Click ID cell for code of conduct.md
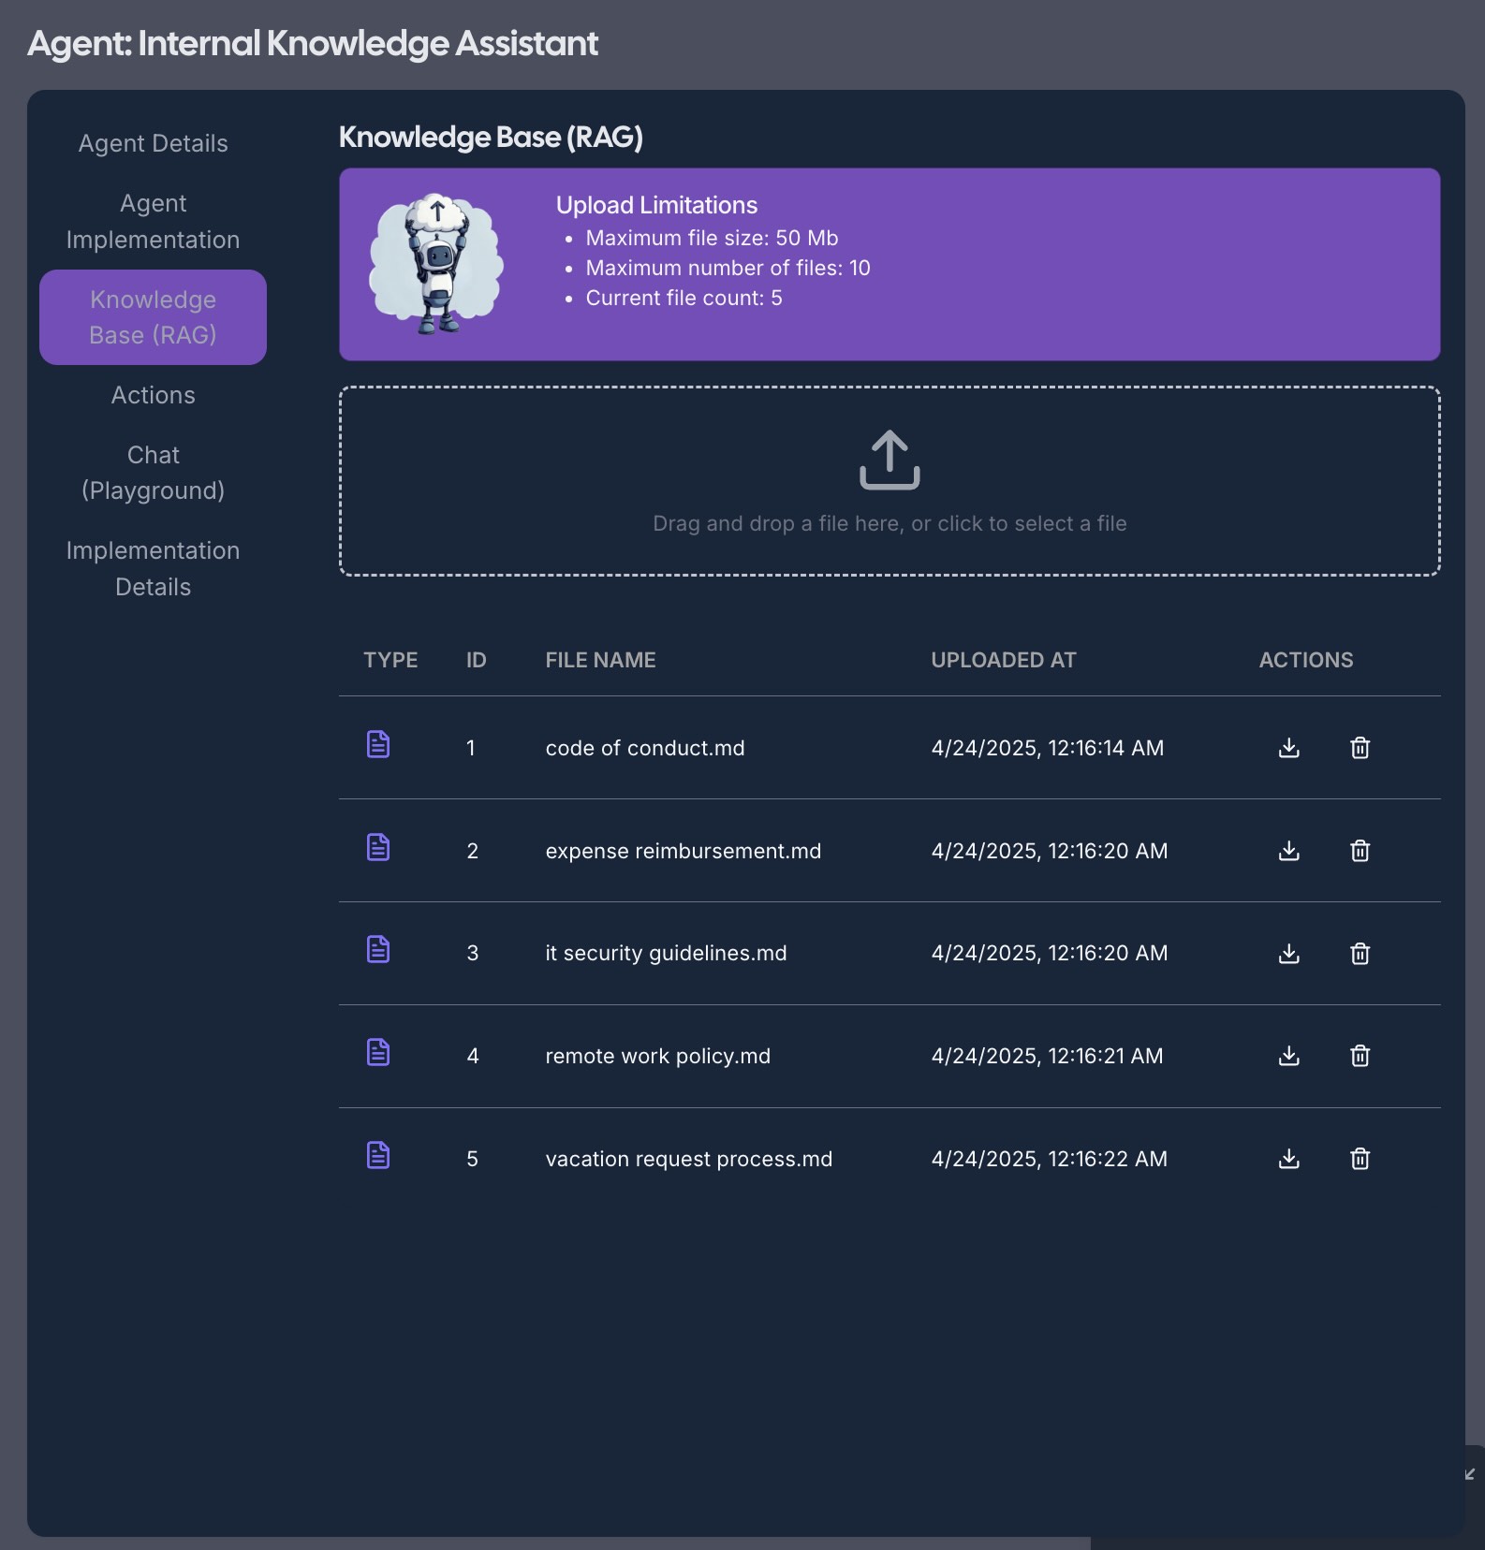The image size is (1485, 1550). (x=471, y=748)
